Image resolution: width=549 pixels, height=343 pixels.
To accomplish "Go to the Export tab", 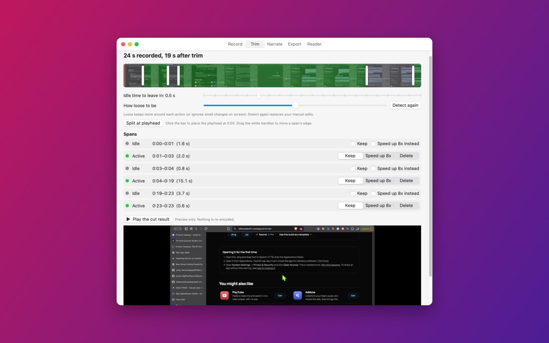I will pyautogui.click(x=294, y=44).
